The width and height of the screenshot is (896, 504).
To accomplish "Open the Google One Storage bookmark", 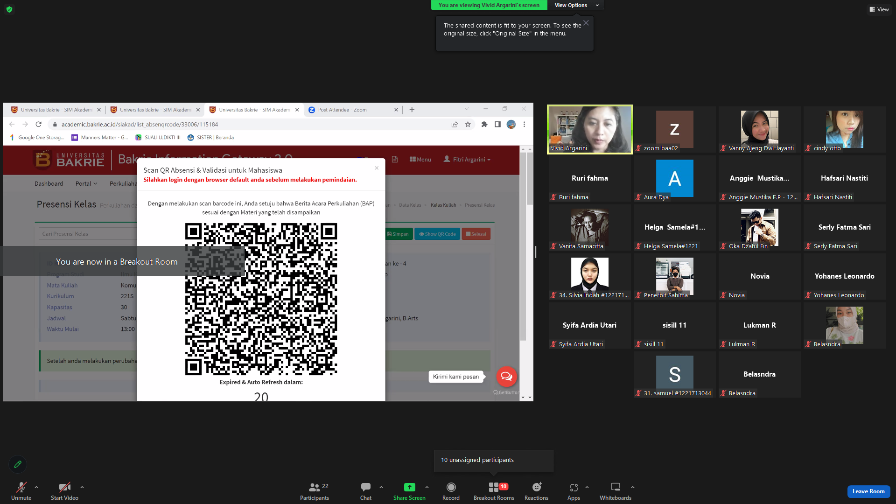I will (37, 138).
